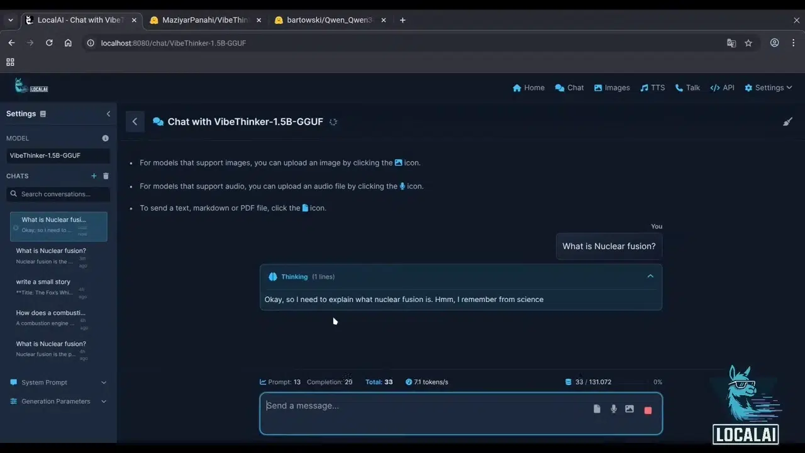Open the Chat page in the navbar

(x=569, y=87)
